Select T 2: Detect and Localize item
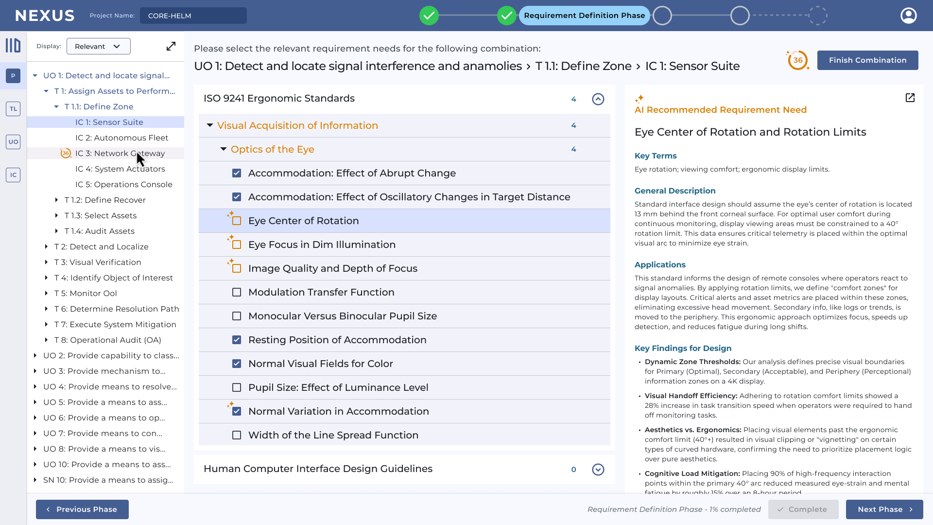Image resolution: width=933 pixels, height=525 pixels. (x=101, y=247)
